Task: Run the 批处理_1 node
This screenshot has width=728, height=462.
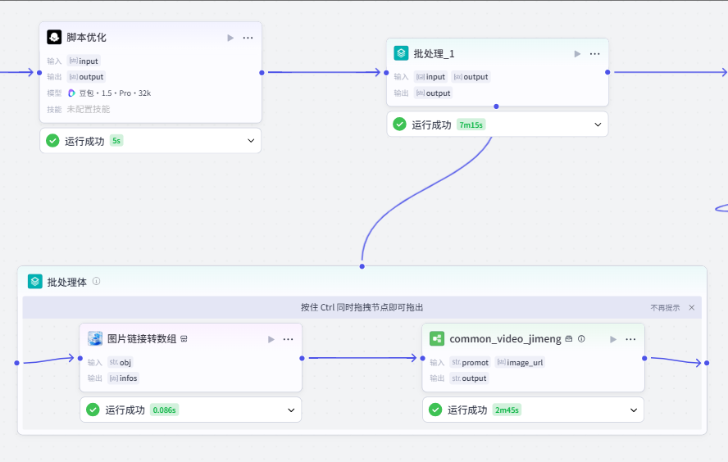Action: click(577, 54)
